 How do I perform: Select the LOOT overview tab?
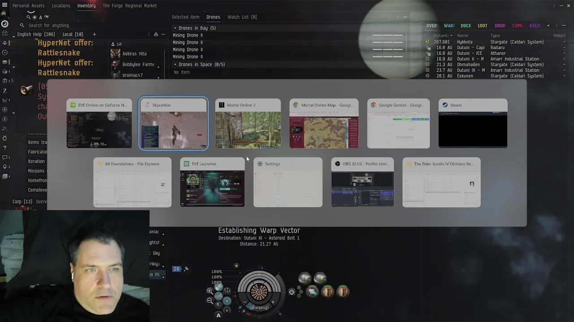click(x=483, y=25)
